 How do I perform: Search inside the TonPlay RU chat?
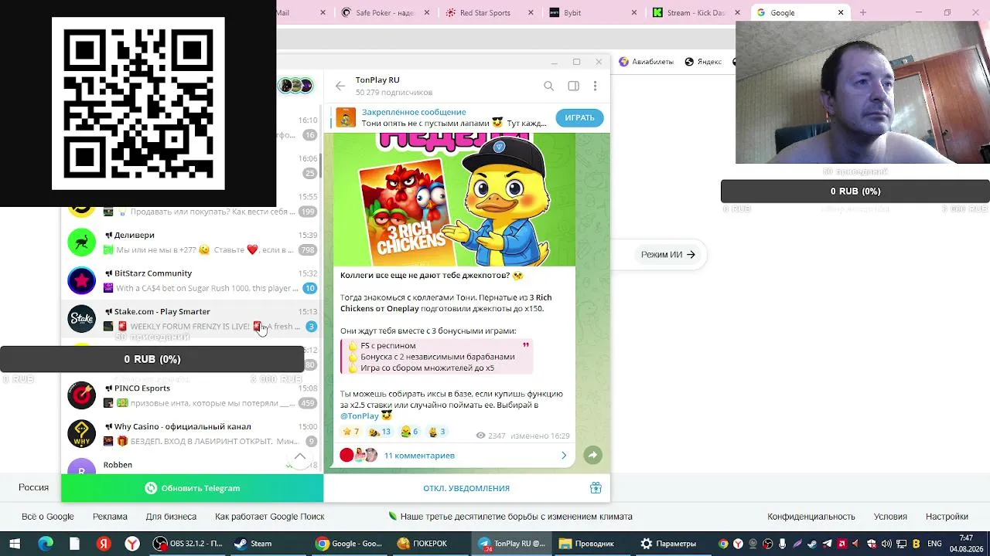click(548, 86)
